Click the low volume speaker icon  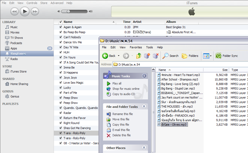coord(59,11)
